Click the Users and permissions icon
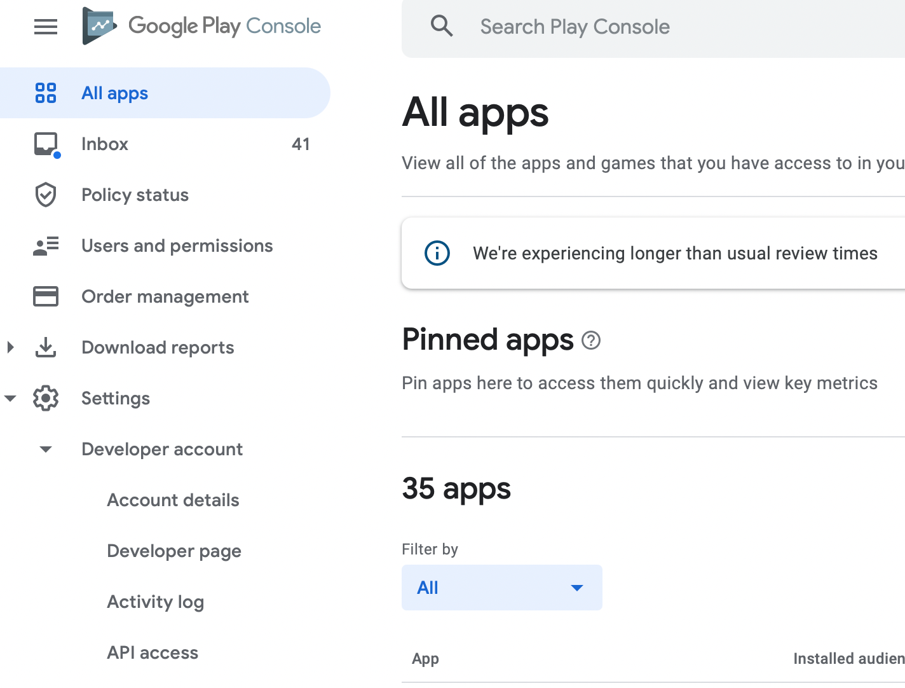The height and width of the screenshot is (688, 905). click(46, 245)
